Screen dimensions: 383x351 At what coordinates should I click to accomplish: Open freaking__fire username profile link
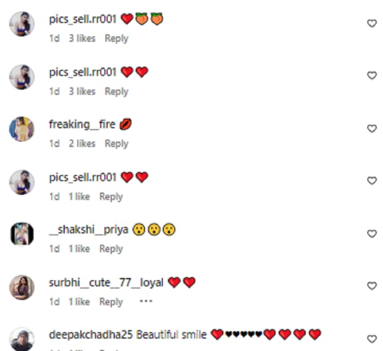(82, 124)
